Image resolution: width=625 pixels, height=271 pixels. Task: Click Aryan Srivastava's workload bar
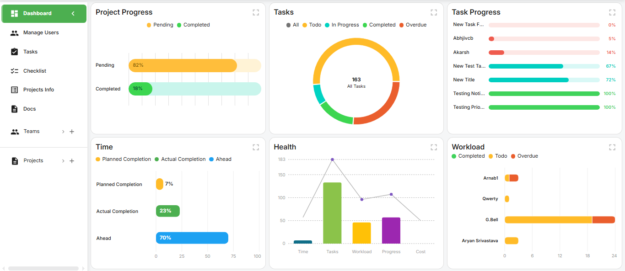point(512,241)
